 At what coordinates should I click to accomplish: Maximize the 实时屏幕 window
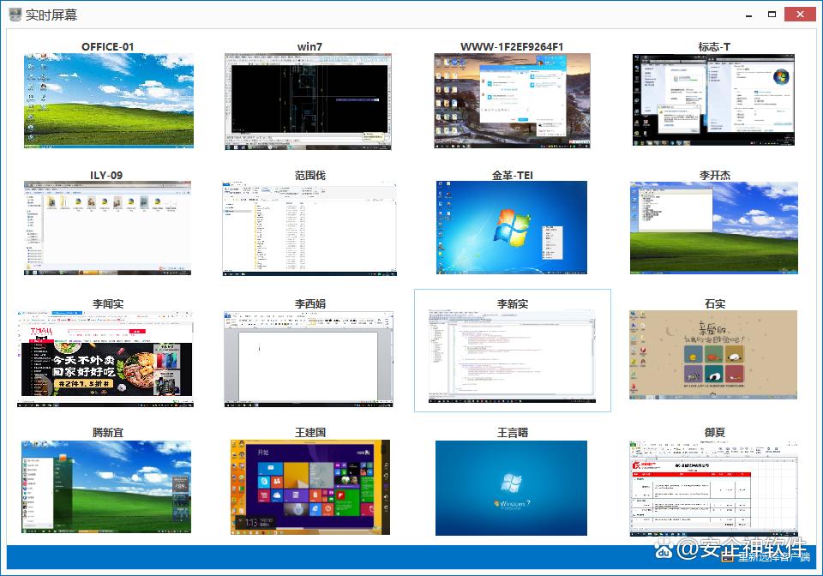point(772,15)
